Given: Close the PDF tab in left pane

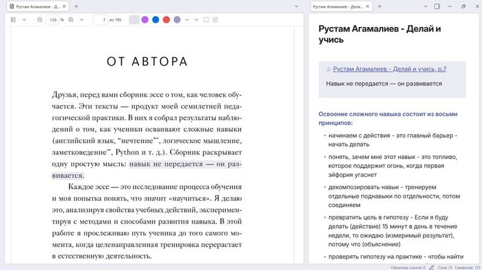Looking at the screenshot, I should [x=64, y=7].
